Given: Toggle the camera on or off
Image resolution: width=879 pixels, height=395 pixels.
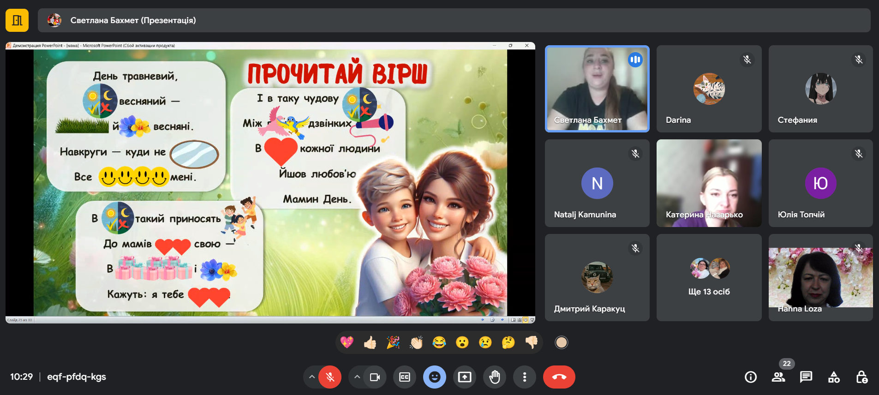Looking at the screenshot, I should tap(375, 377).
